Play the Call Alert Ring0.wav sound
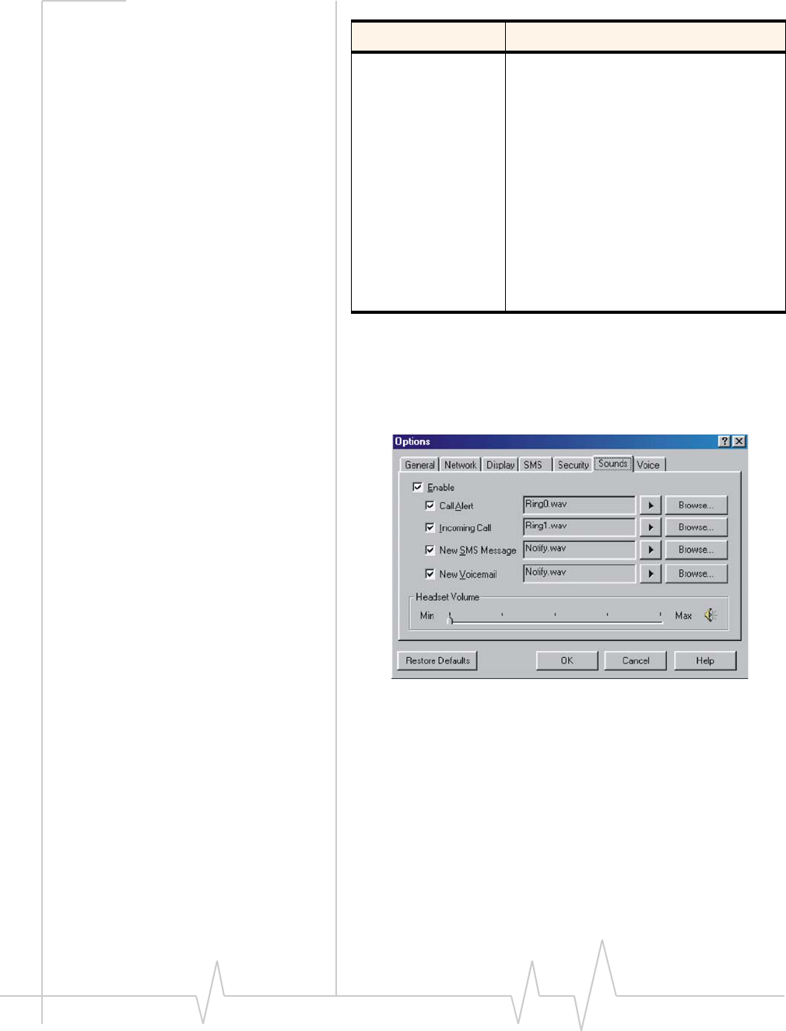Viewport: 786px width, 1031px height. (x=651, y=505)
